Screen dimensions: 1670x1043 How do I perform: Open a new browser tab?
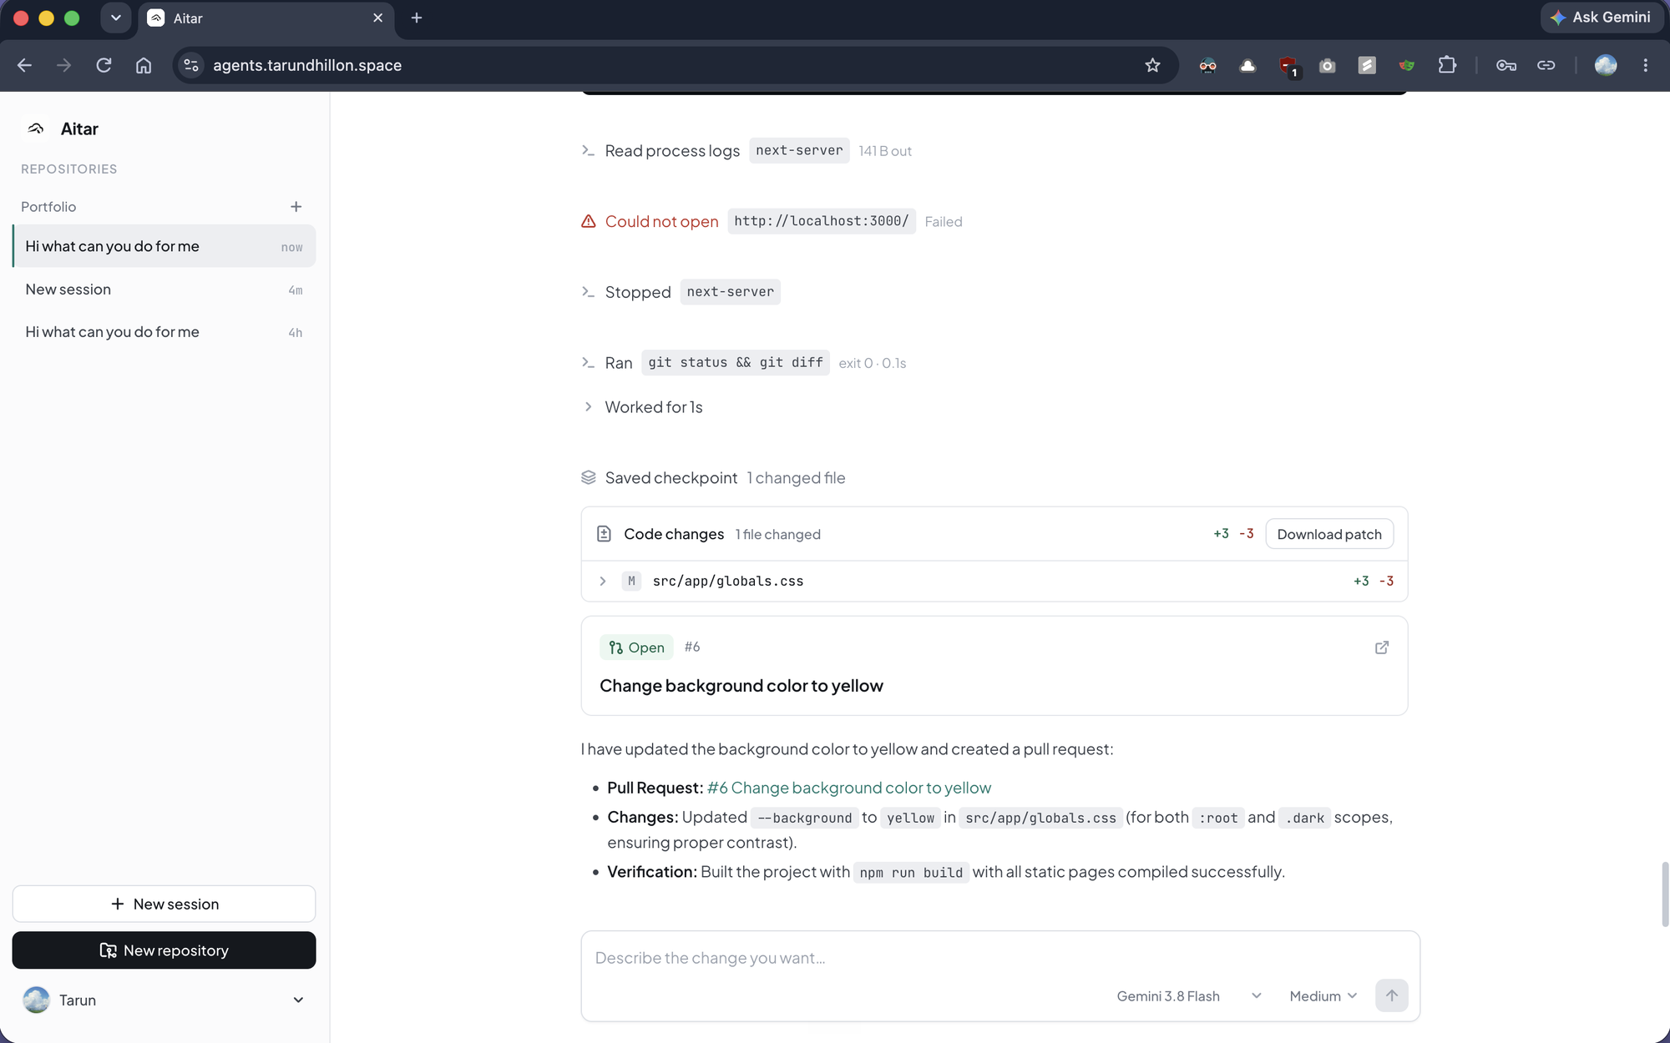tap(417, 18)
